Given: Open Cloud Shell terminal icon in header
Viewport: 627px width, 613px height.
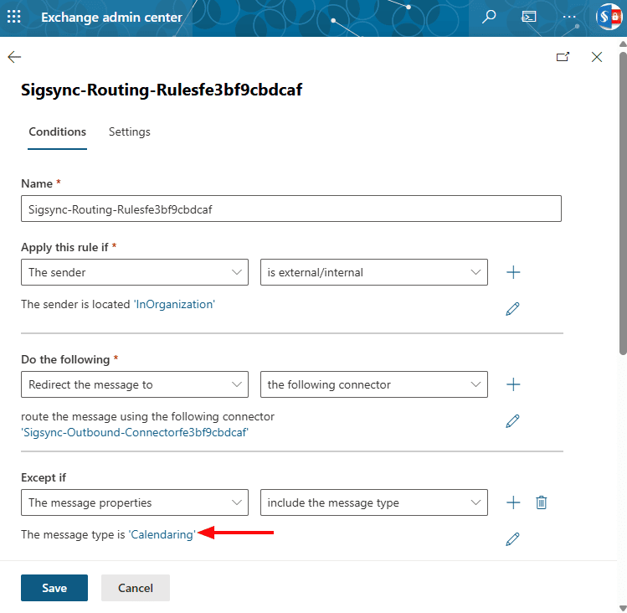Looking at the screenshot, I should coord(529,17).
